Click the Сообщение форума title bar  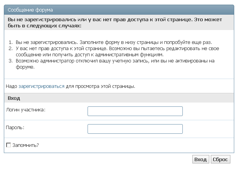coord(119,10)
